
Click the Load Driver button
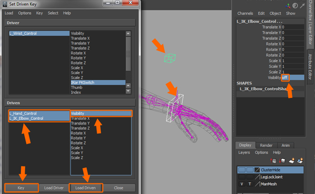(54, 188)
